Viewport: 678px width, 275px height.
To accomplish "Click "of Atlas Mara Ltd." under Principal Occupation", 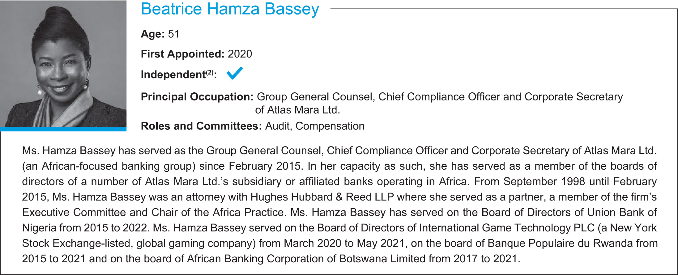I will (x=297, y=110).
